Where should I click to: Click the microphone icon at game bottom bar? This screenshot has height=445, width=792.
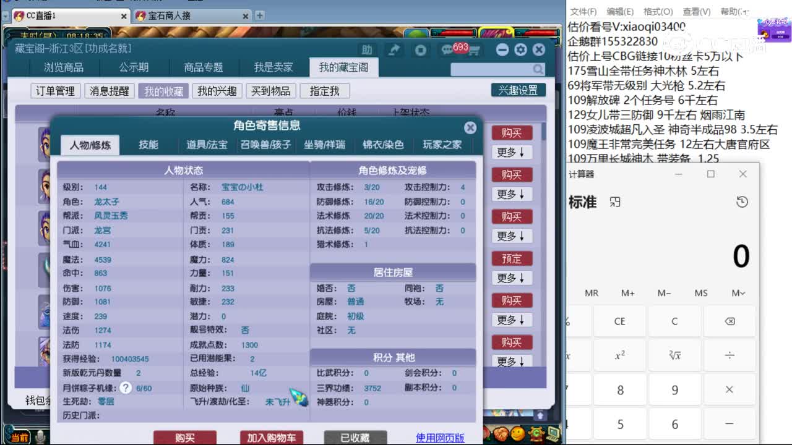41,437
